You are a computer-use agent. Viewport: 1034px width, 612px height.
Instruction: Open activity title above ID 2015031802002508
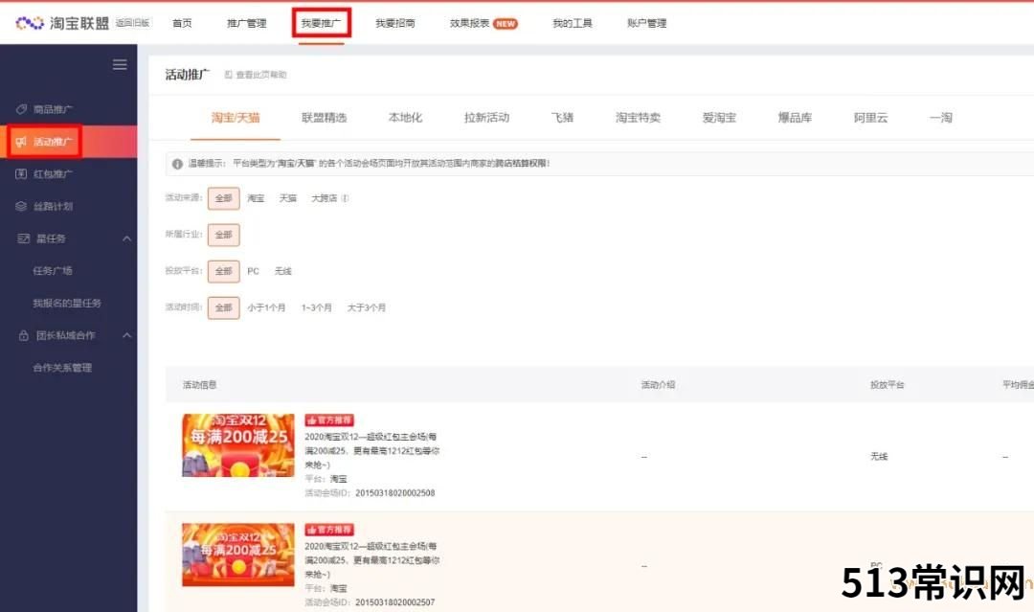point(371,450)
